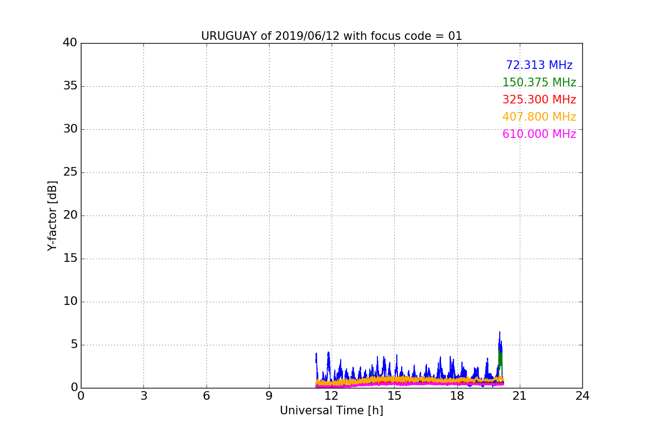Select the 72.313 MHz legend label
This screenshot has height=431, width=647.
539,65
